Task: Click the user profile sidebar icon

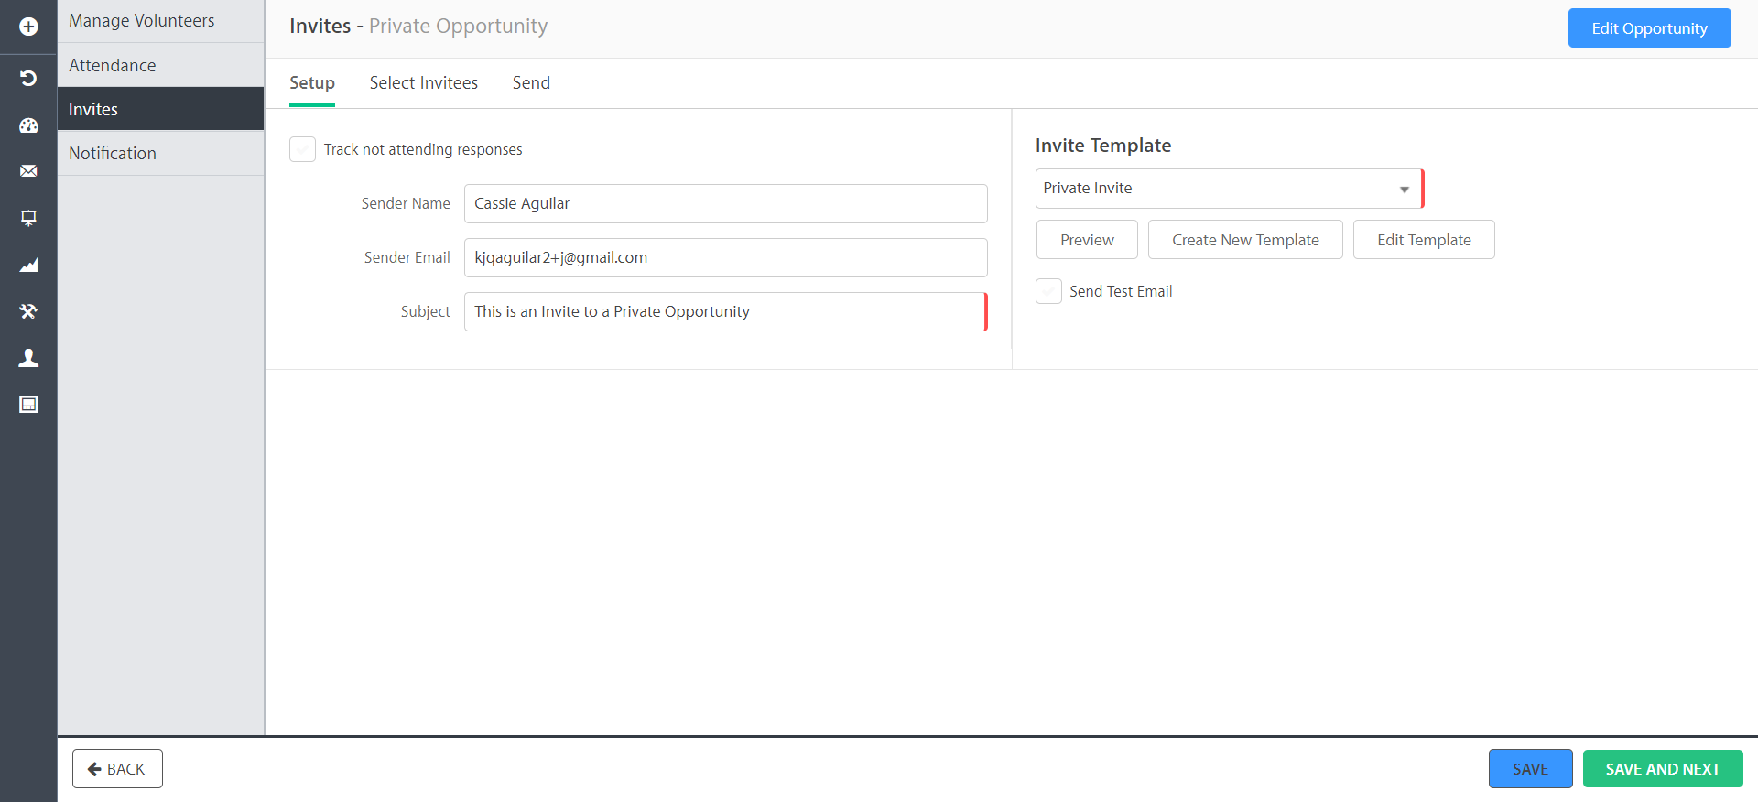Action: pyautogui.click(x=28, y=358)
